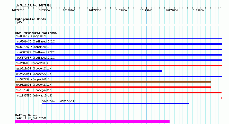Screen dimensions: 229x124
Task: Click the thin nsv830217 variant line
Action: coord(118,38)
